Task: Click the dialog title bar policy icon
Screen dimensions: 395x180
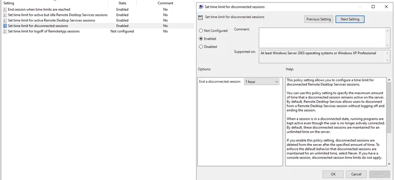Action: click(x=201, y=7)
